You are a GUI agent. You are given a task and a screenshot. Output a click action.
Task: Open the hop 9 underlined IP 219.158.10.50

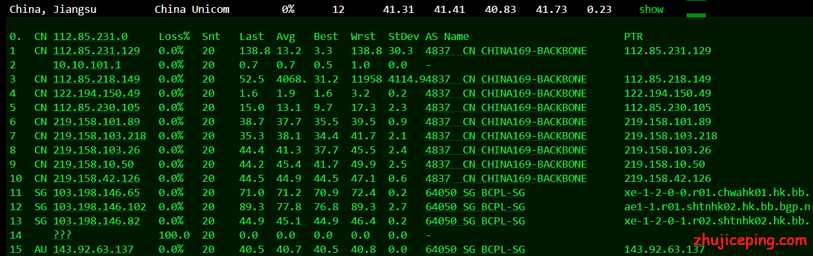[94, 164]
